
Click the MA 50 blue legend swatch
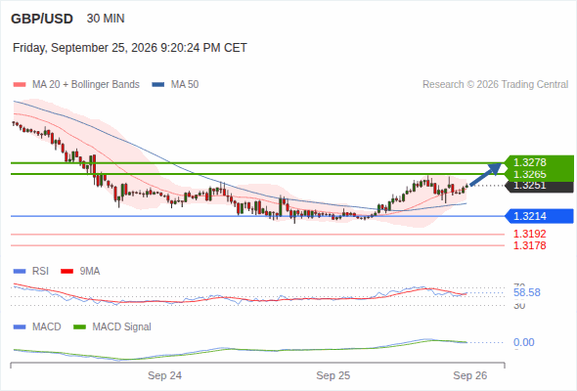pyautogui.click(x=158, y=85)
